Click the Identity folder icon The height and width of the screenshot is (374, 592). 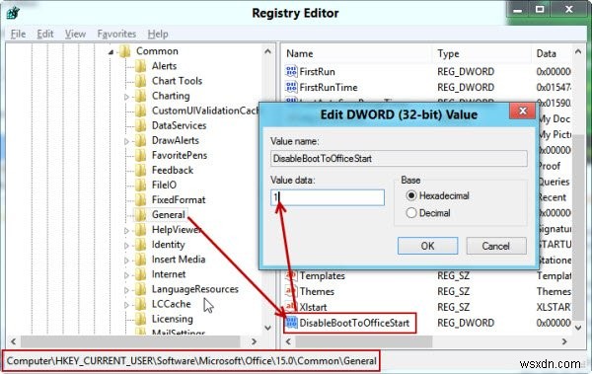pyautogui.click(x=140, y=245)
